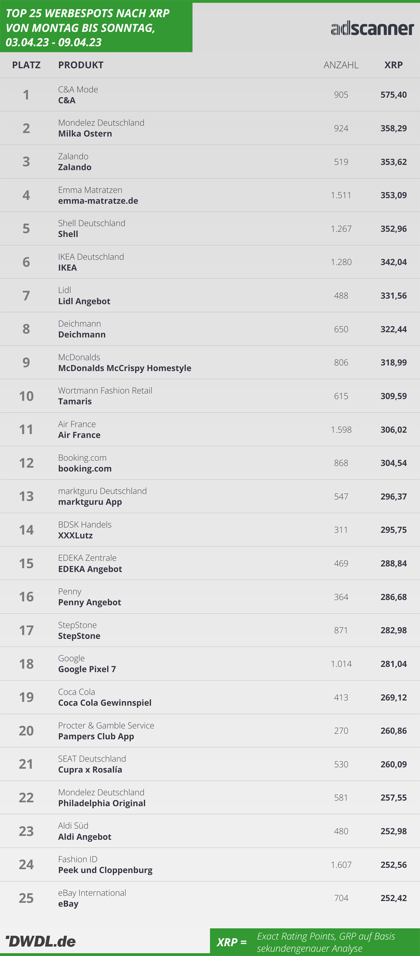The height and width of the screenshot is (956, 420).
Task: Select the PRODUKT column header
Action: point(81,65)
